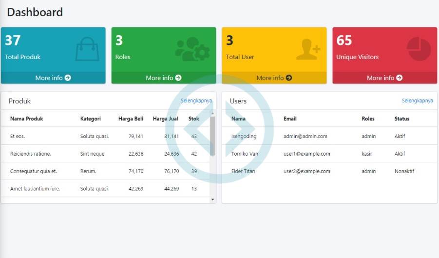Click the Stok column header
Screen dimensions: 439x258
194,119
